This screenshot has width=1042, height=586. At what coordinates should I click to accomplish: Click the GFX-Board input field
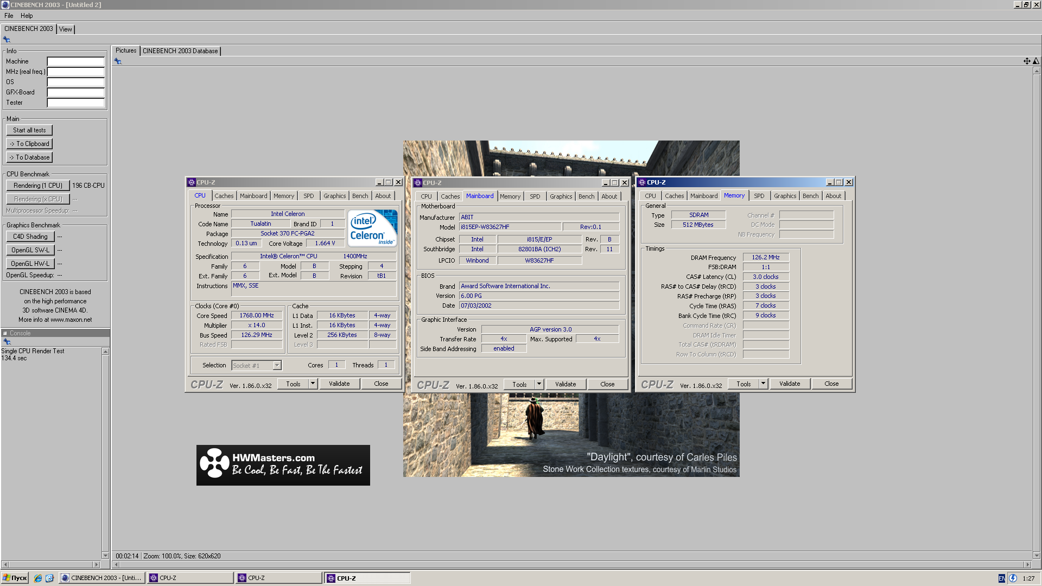point(75,92)
